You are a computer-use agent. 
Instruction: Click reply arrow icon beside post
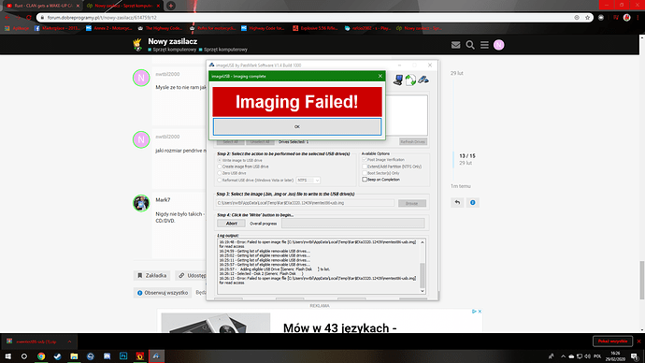coord(457,202)
